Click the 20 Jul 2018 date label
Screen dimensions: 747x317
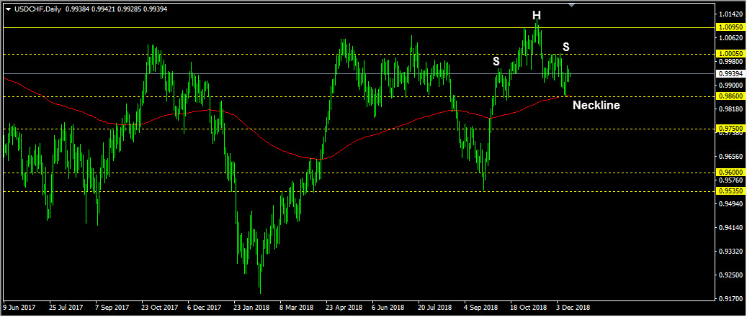tap(435, 307)
